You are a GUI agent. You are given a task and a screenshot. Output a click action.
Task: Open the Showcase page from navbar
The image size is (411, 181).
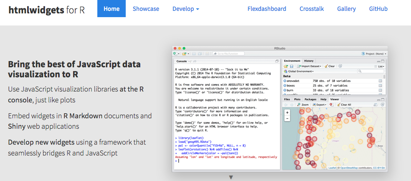(146, 9)
